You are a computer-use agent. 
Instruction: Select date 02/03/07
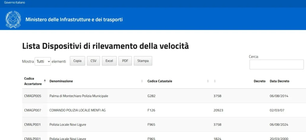277,110
